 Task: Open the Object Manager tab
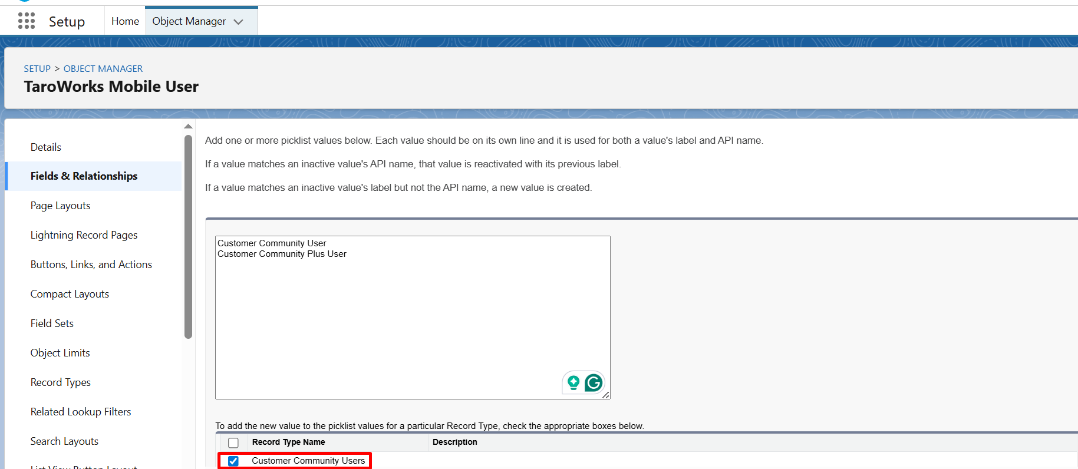[x=189, y=21]
